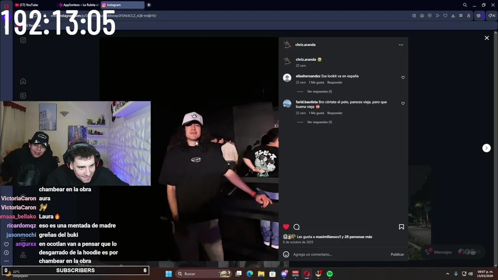Go to next post with right arrow
The image size is (498, 280).
[486, 148]
